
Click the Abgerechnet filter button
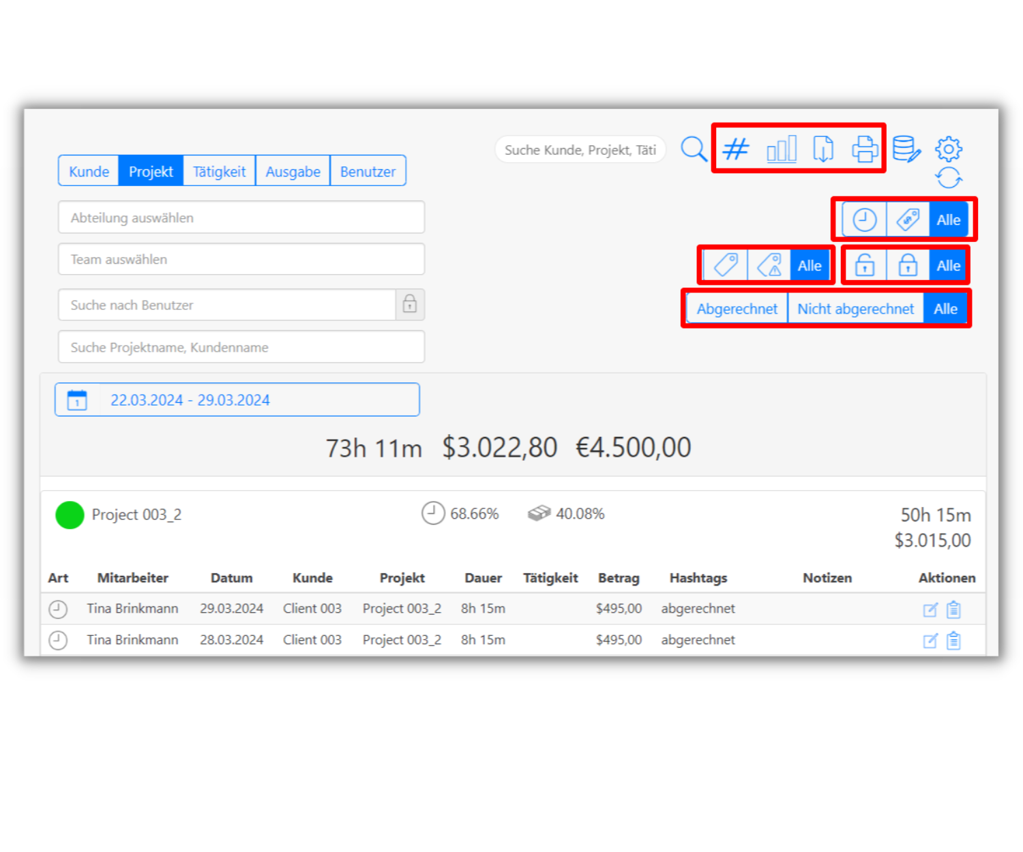pyautogui.click(x=737, y=309)
